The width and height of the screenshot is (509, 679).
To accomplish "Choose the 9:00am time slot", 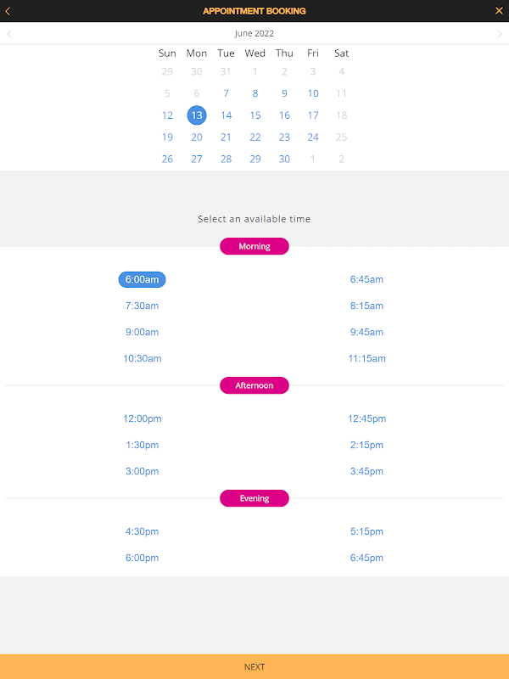I will [142, 332].
